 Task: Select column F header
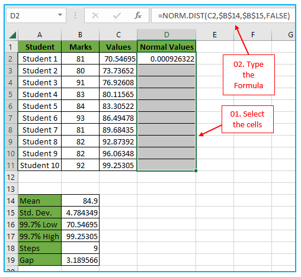(x=252, y=35)
